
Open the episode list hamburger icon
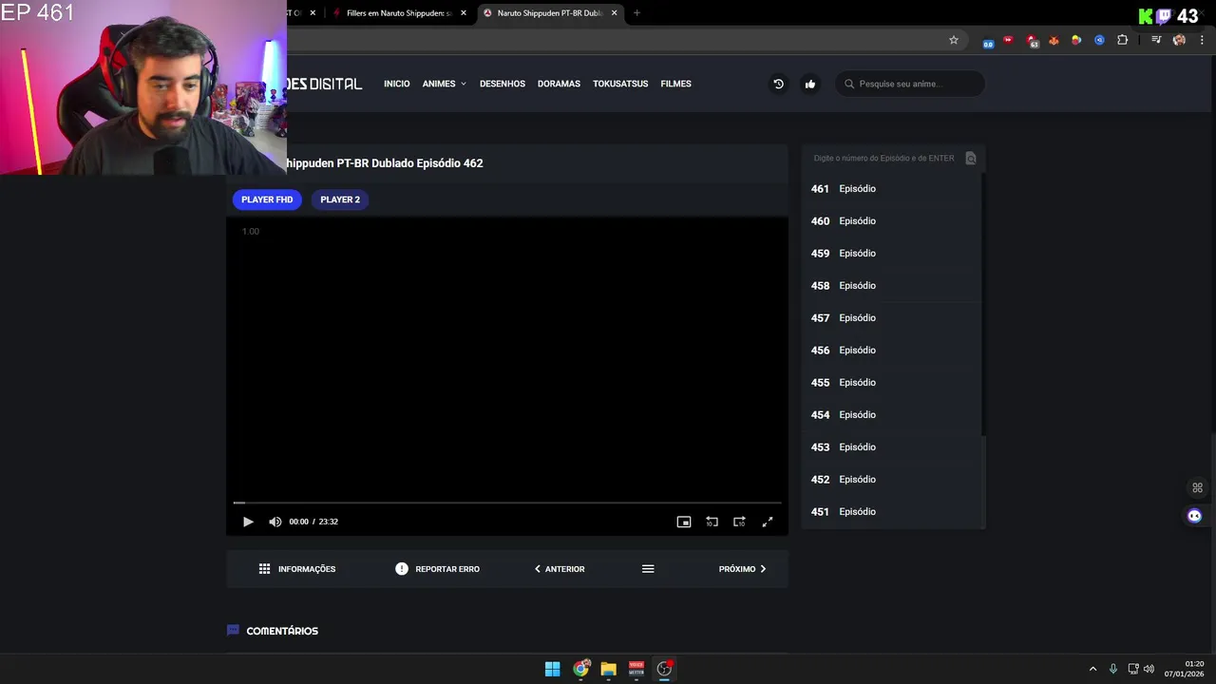coord(648,569)
